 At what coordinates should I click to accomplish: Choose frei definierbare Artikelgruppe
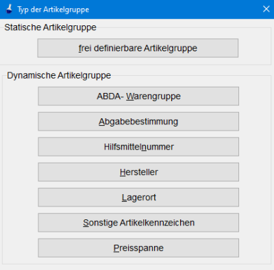point(138,48)
